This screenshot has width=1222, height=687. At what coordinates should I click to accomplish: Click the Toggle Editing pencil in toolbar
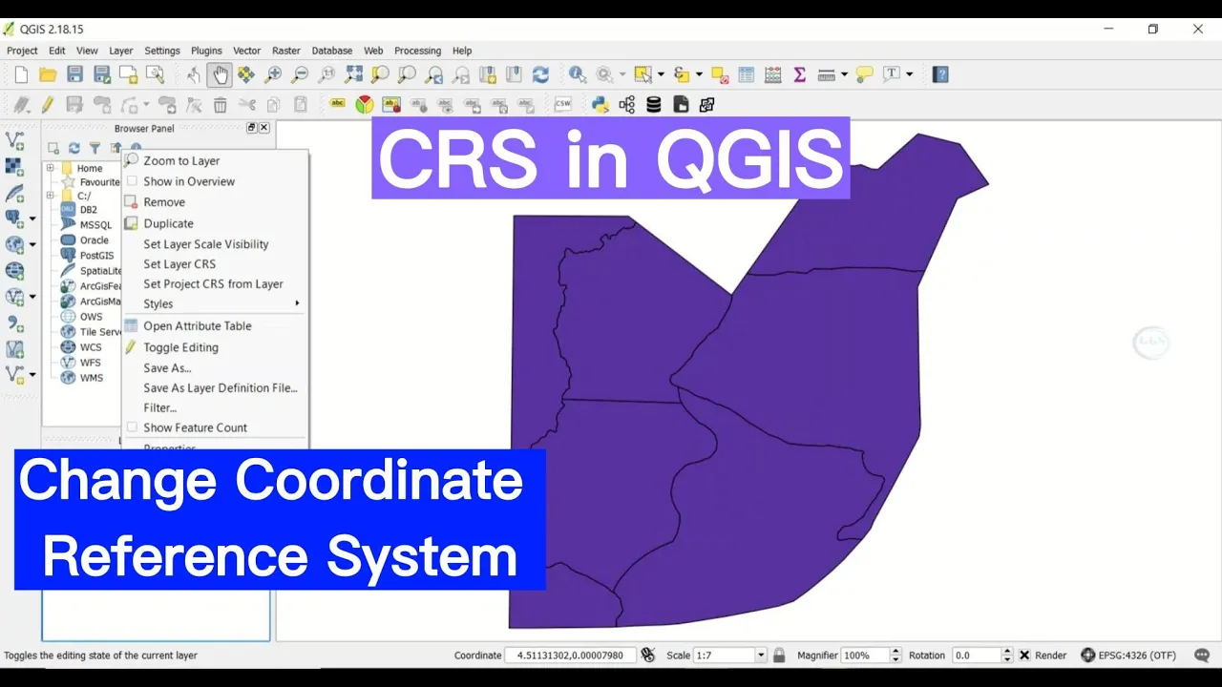coord(48,104)
